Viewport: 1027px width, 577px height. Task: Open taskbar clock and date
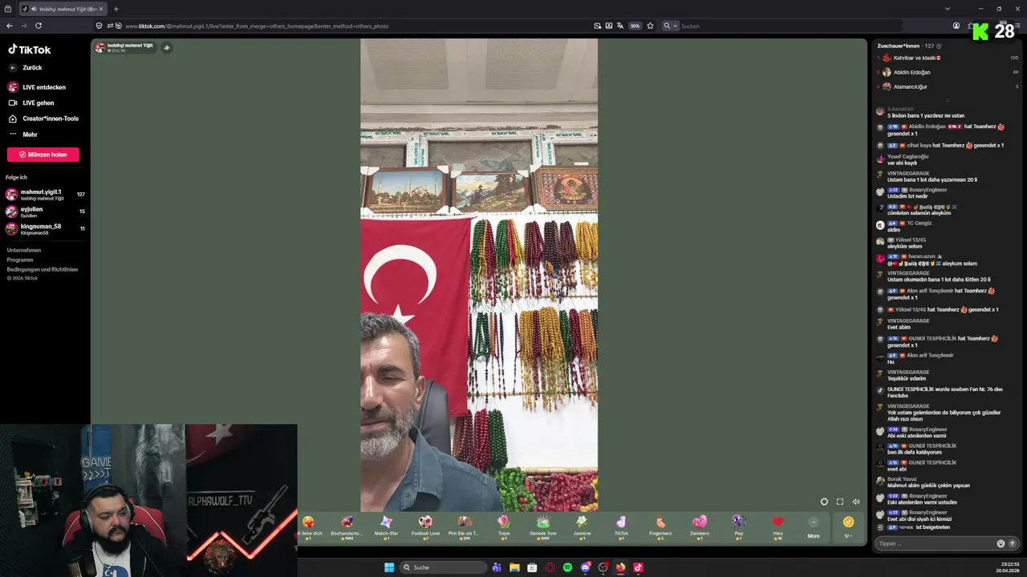pyautogui.click(x=1008, y=567)
